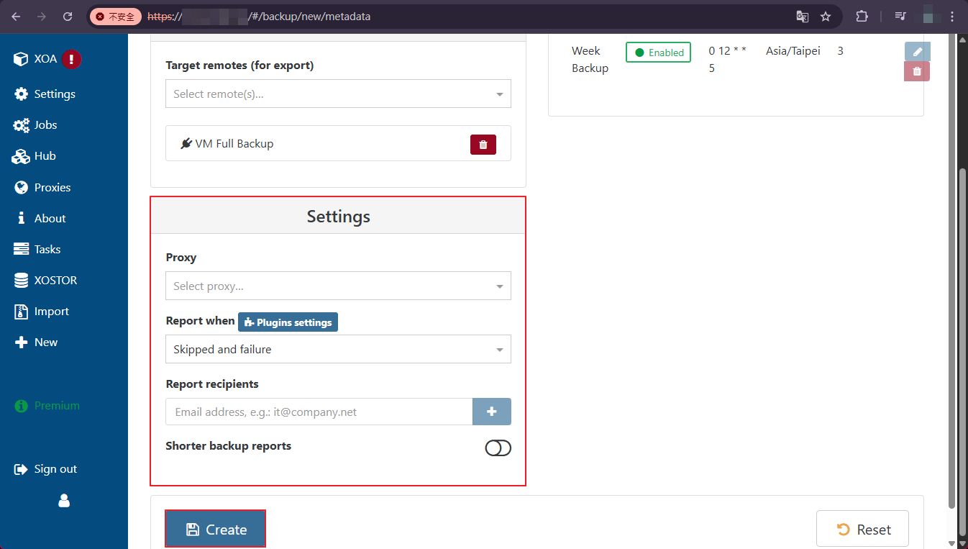This screenshot has width=968, height=549.
Task: Focus the Report recipients email field
Action: click(319, 412)
